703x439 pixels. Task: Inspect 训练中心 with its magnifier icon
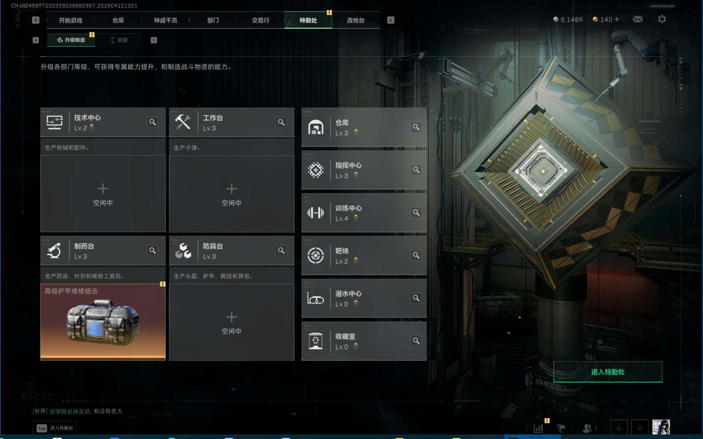tap(416, 213)
